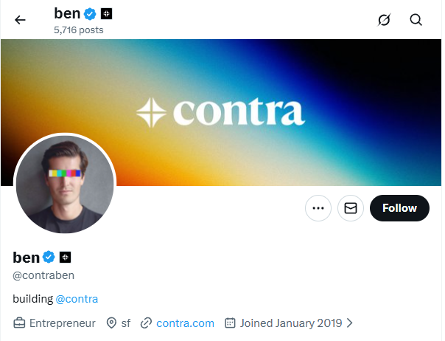Click the Entrepreneur category label
The height and width of the screenshot is (341, 445).
click(63, 323)
